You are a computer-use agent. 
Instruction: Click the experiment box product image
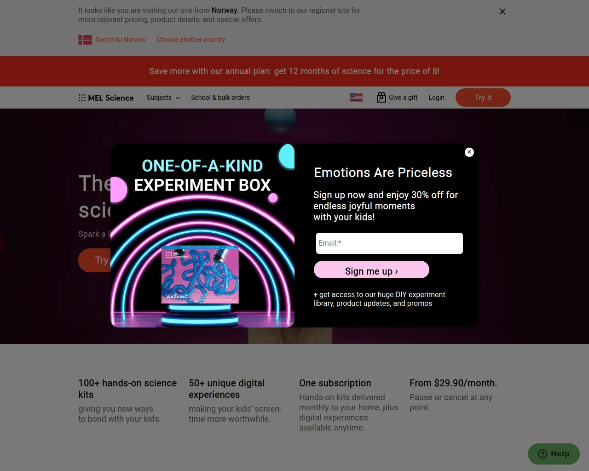tap(200, 275)
